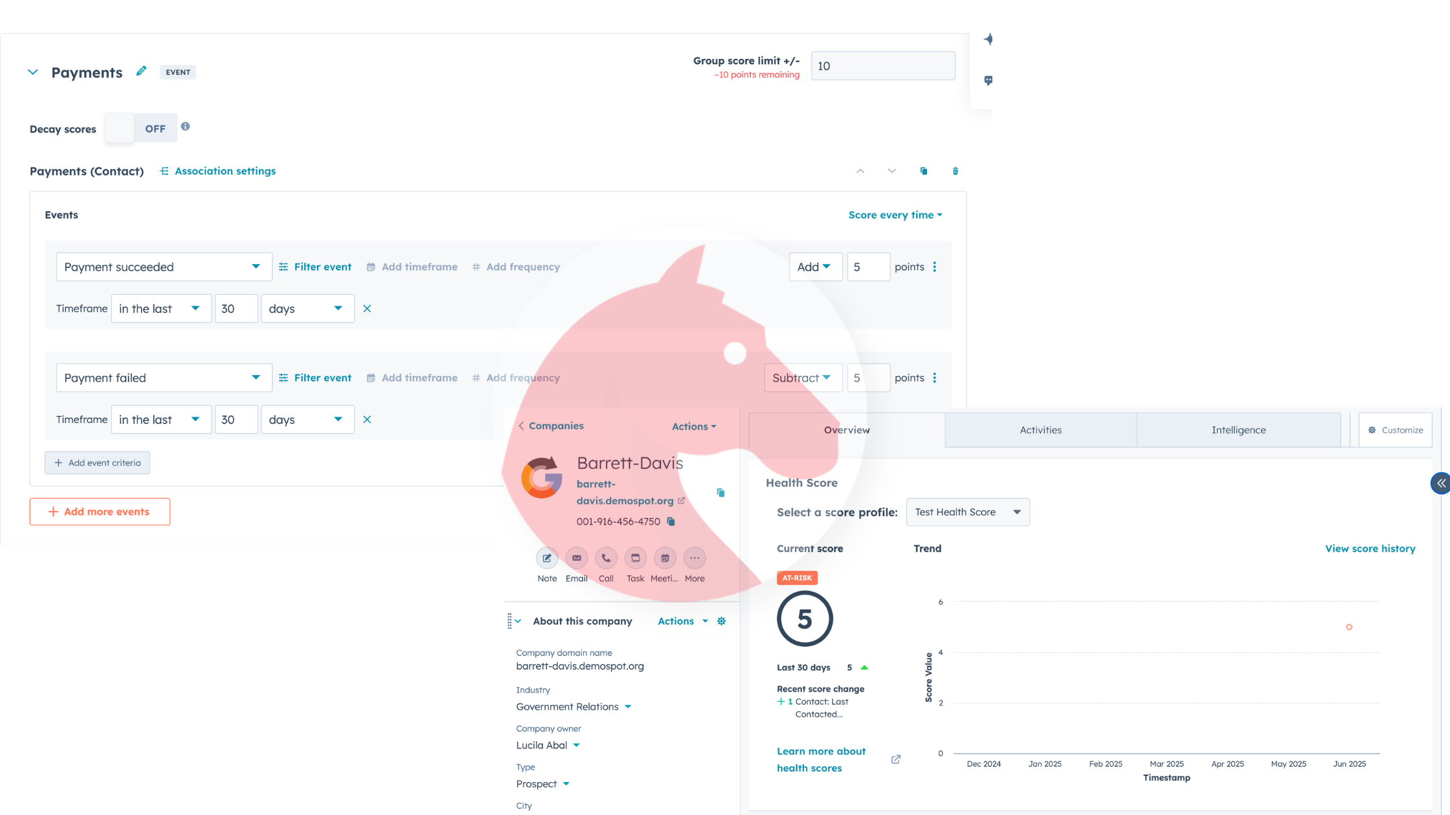Copy the company domain icon
This screenshot has width=1450, height=815.
[720, 493]
